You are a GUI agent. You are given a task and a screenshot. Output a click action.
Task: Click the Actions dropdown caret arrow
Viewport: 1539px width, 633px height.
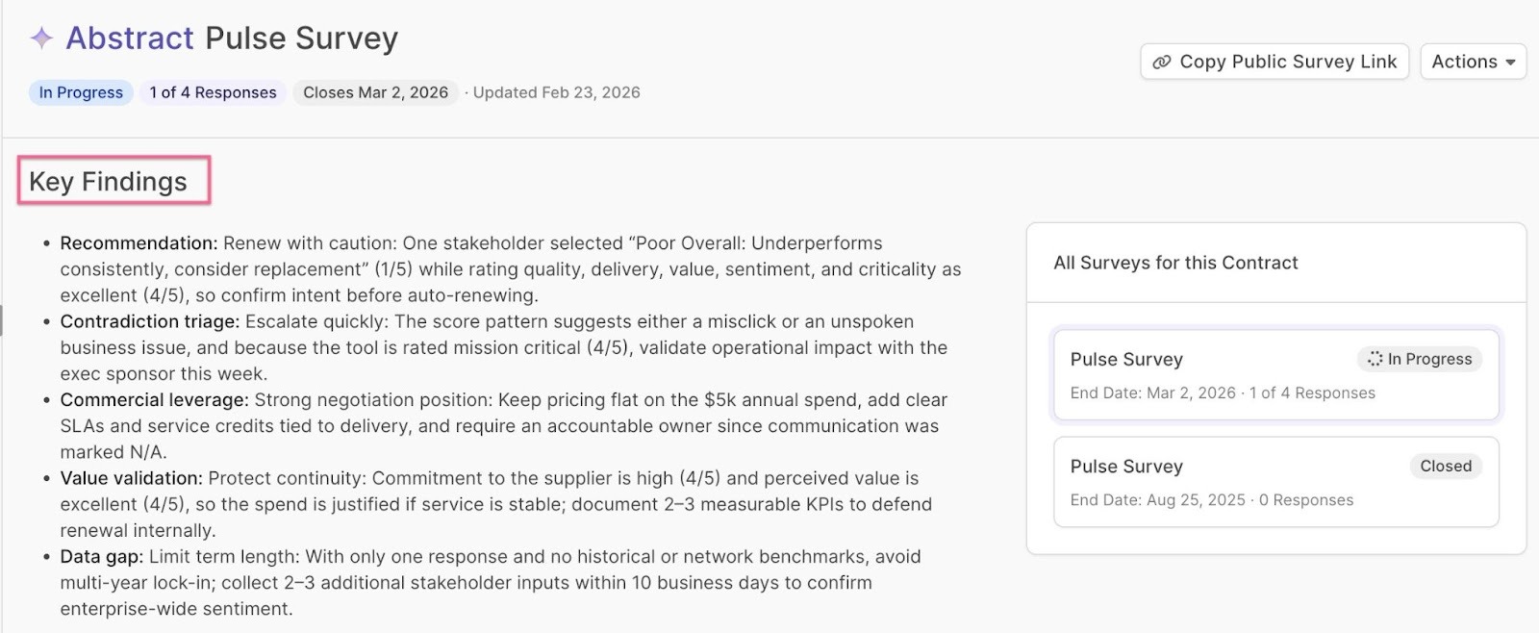coord(1510,63)
